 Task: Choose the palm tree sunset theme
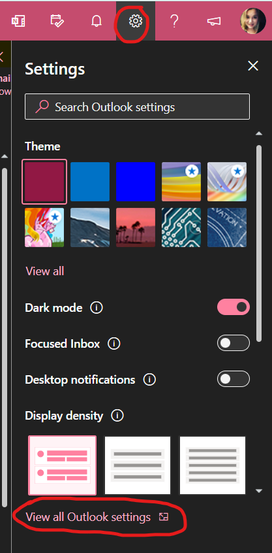[136, 227]
